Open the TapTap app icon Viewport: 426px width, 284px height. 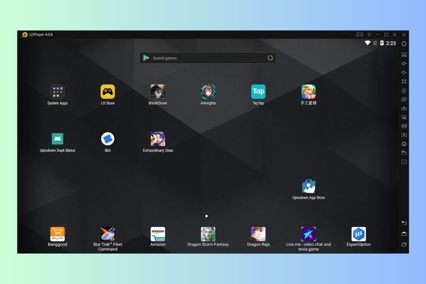coord(258,92)
